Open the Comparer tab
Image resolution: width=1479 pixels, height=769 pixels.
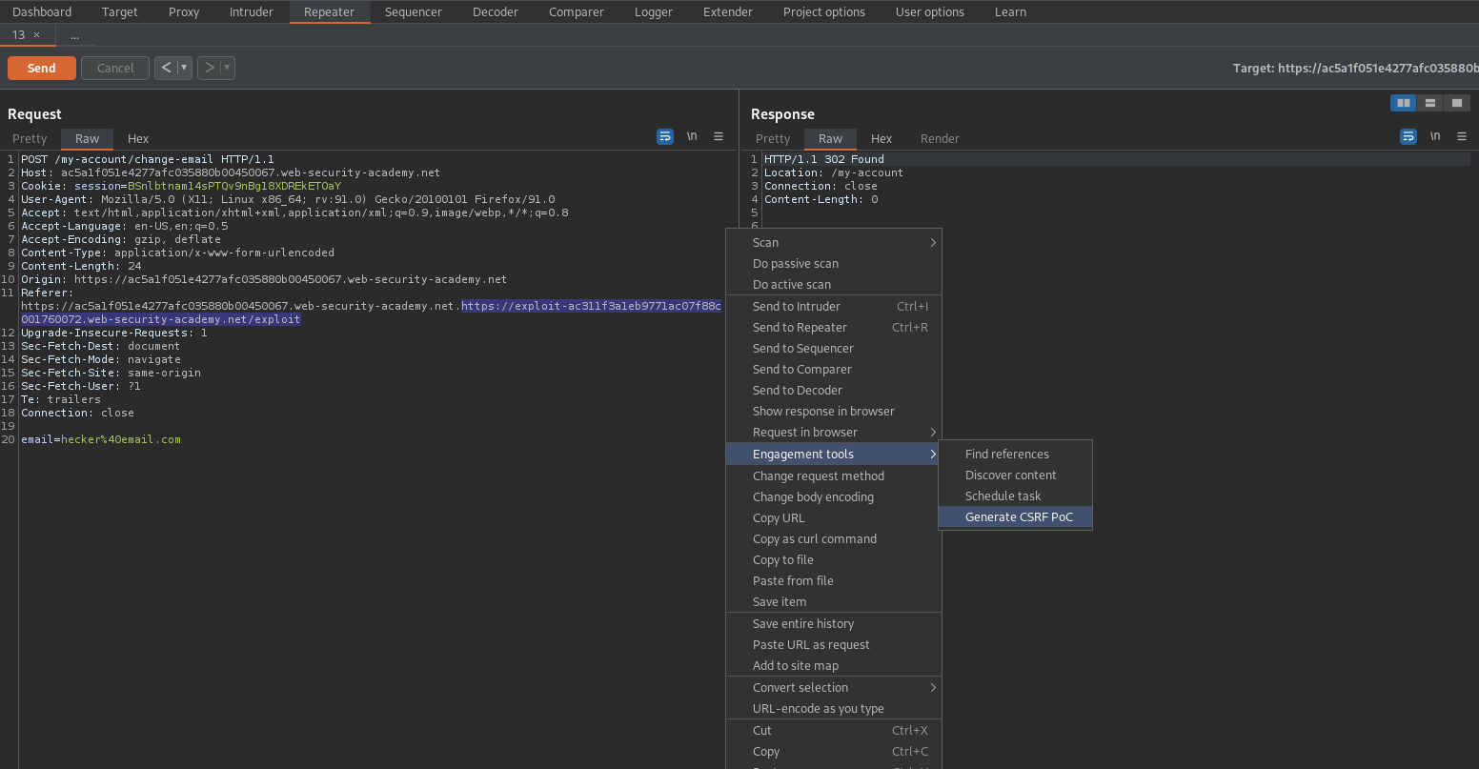pyautogui.click(x=577, y=11)
